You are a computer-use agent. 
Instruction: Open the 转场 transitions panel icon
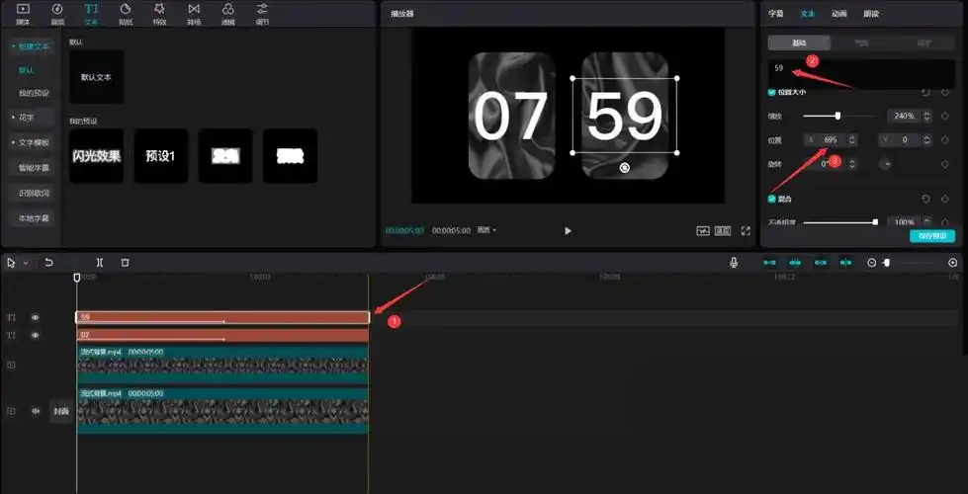pos(194,12)
